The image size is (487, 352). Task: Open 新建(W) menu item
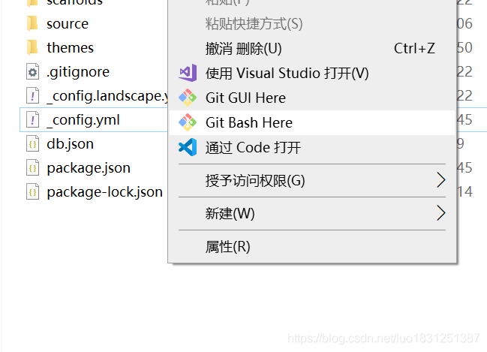(x=312, y=213)
